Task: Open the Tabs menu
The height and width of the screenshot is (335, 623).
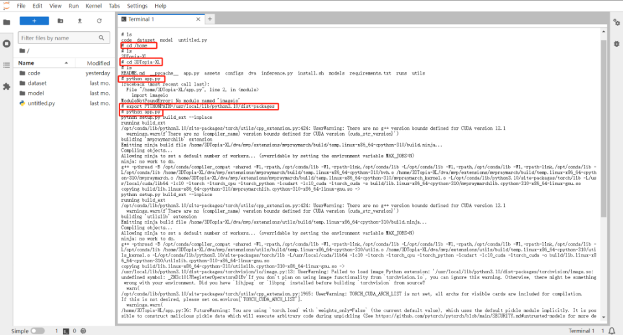Action: tap(114, 6)
